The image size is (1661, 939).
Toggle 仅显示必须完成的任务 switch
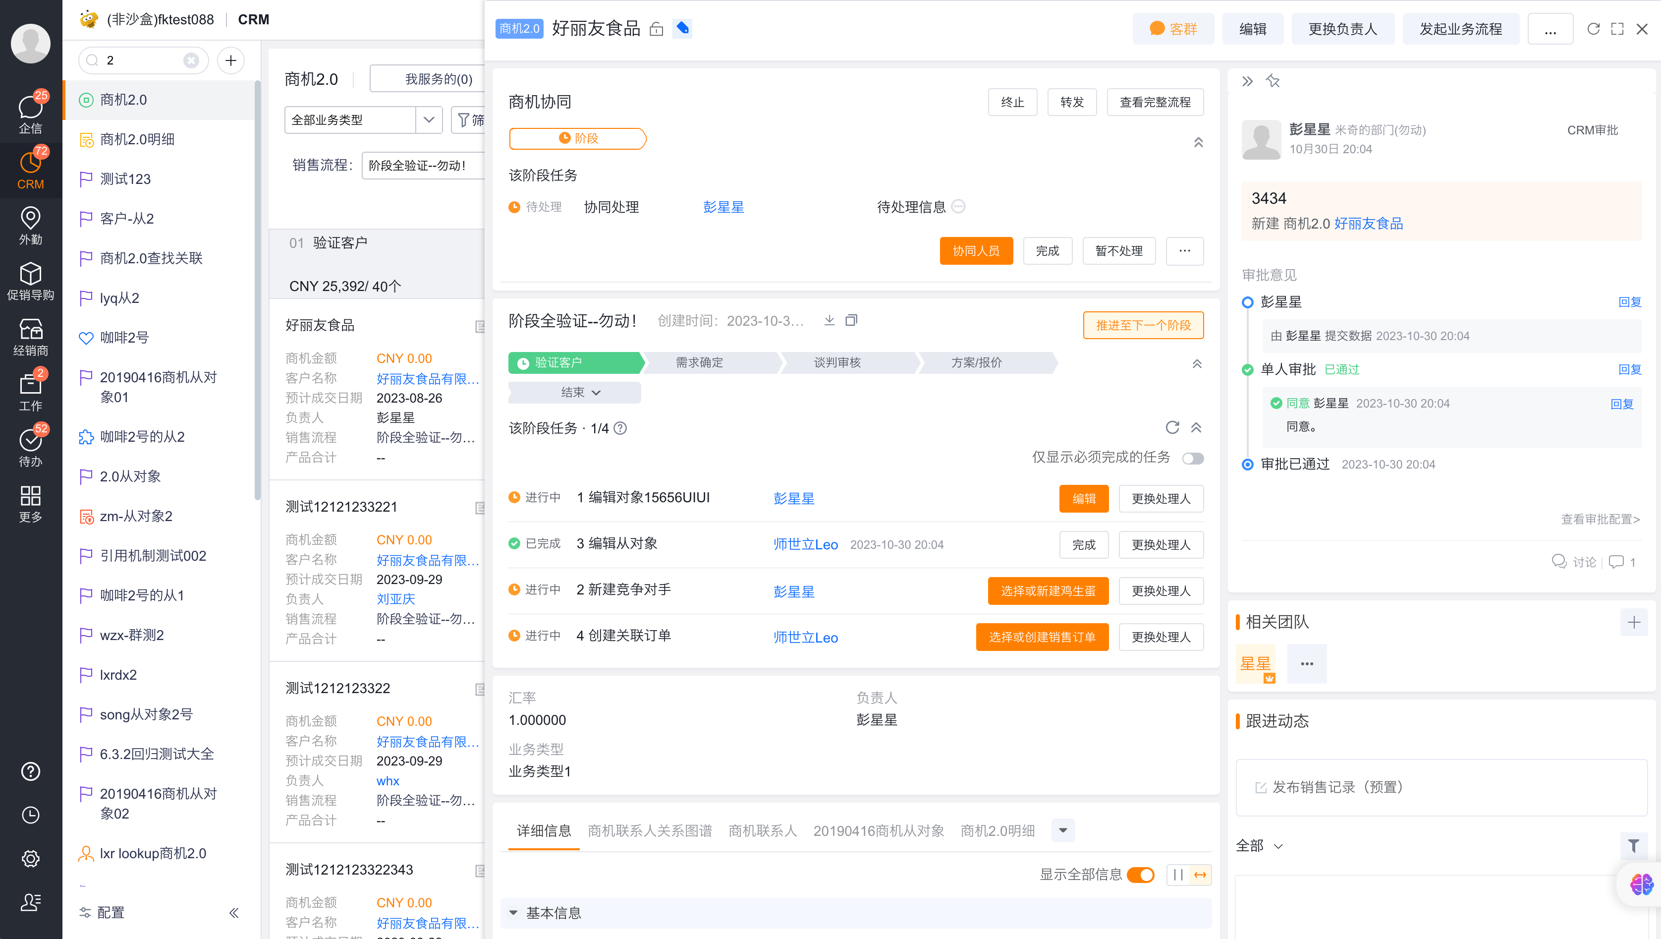[1193, 458]
